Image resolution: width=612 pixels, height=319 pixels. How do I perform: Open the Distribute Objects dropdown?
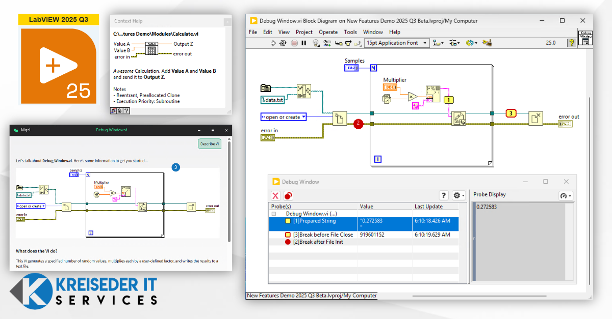(454, 43)
